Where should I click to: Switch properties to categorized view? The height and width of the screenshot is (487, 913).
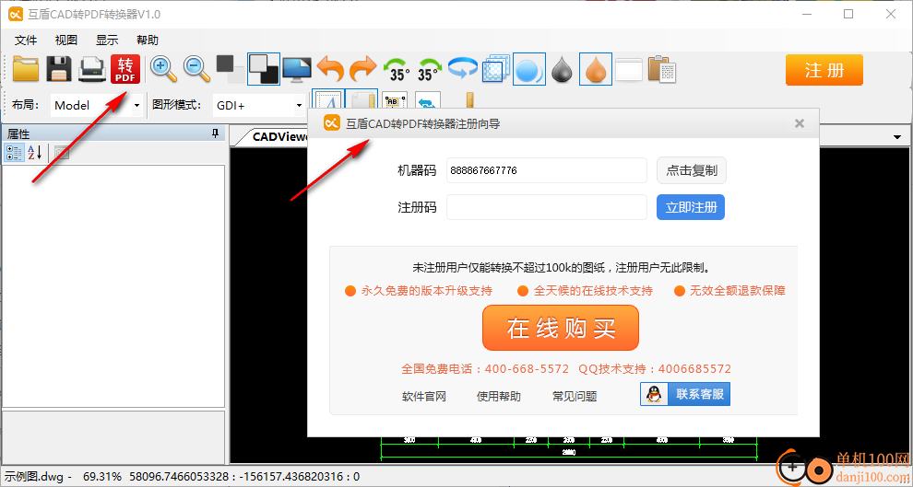coord(14,153)
